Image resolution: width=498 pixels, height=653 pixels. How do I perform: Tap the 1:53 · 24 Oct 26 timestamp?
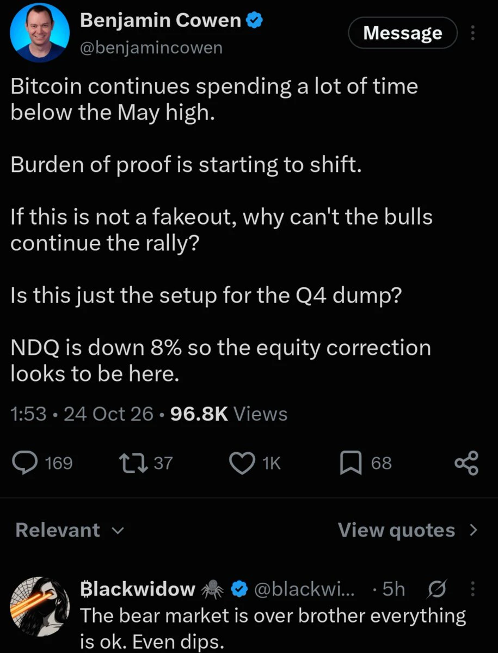pyautogui.click(x=82, y=415)
